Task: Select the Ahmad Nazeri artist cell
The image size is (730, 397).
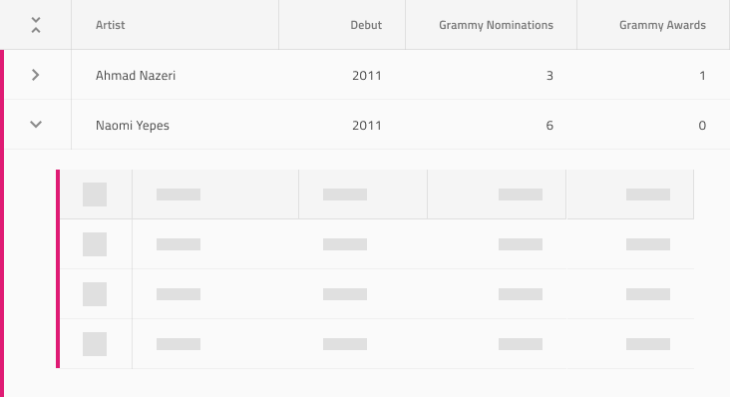Action: click(176, 75)
